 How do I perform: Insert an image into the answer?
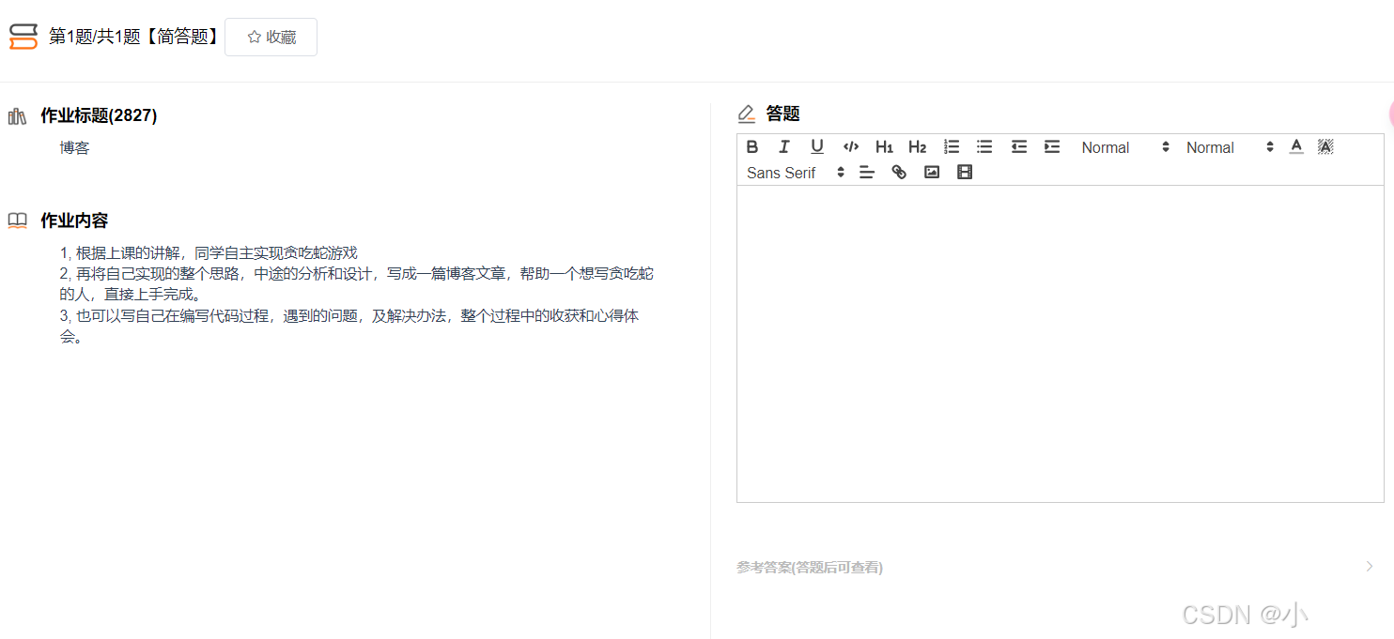(x=932, y=173)
